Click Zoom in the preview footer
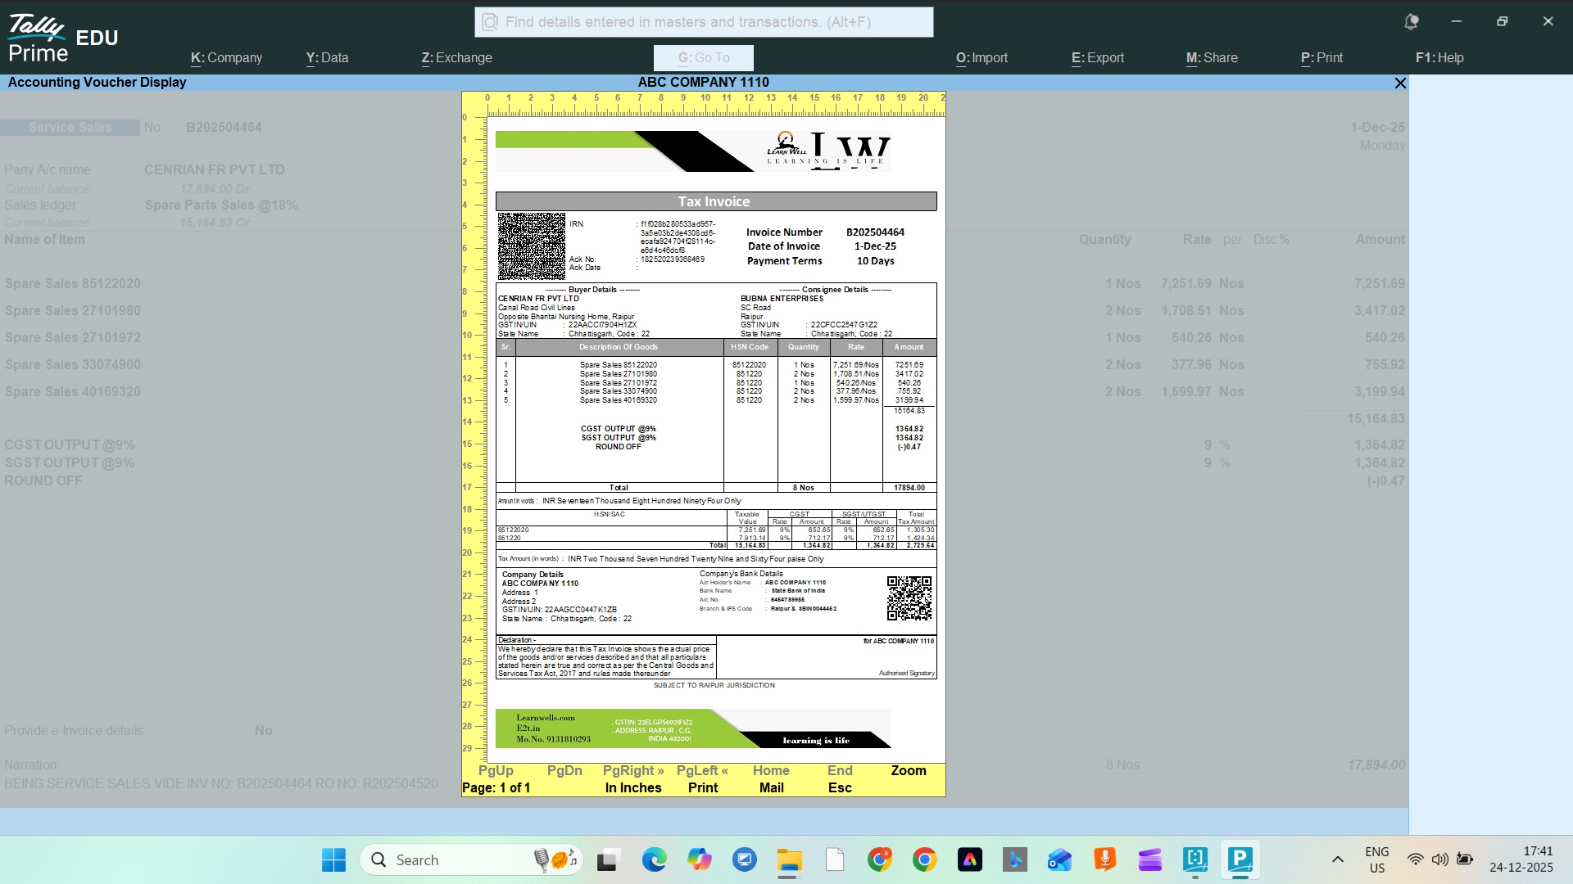This screenshot has width=1573, height=884. (909, 771)
